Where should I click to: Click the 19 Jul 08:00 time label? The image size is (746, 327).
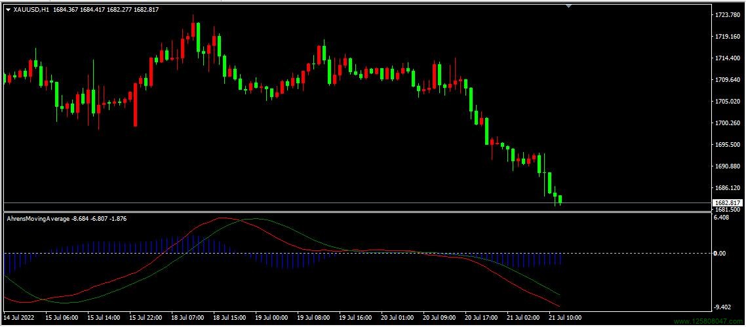313,317
